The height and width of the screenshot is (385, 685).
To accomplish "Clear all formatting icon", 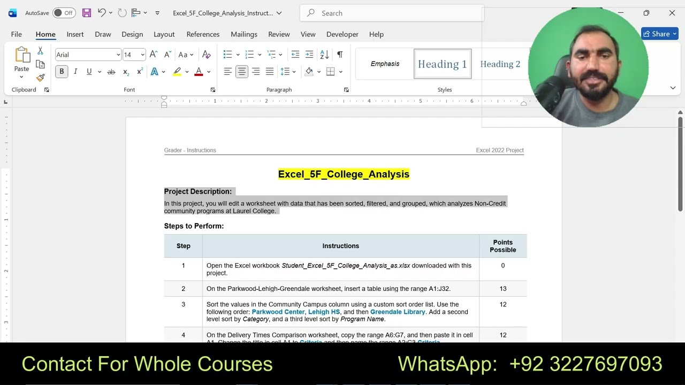I will coord(207,55).
